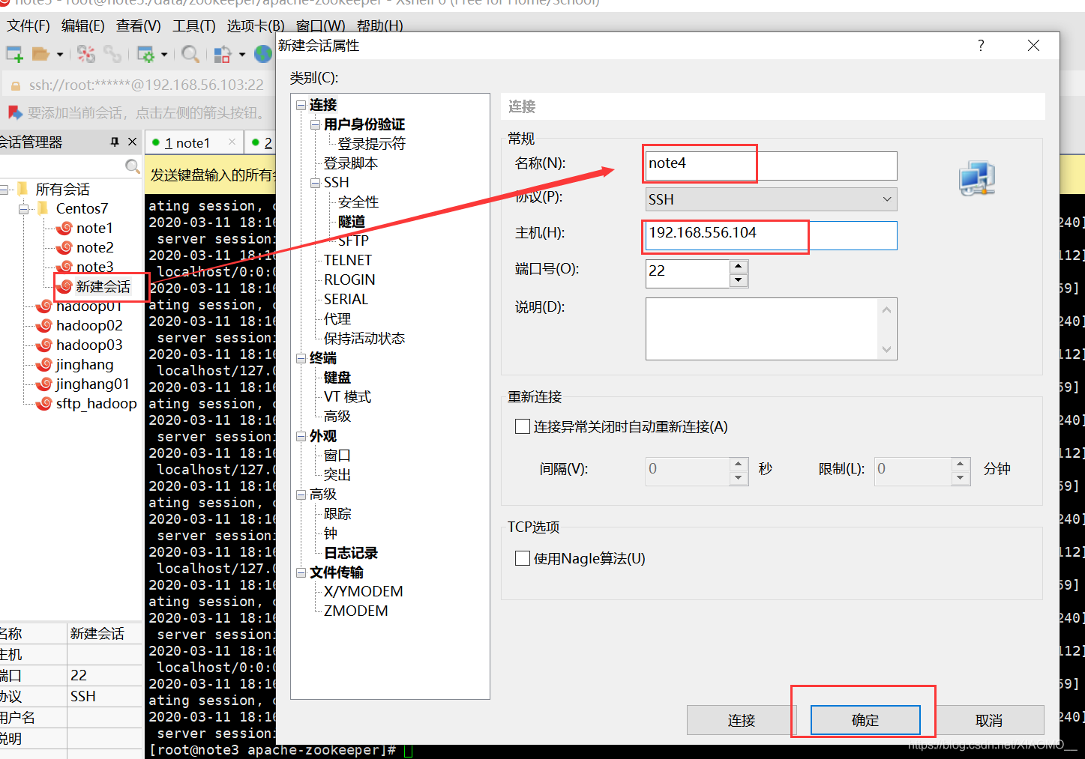Image resolution: width=1085 pixels, height=759 pixels.
Task: Click the 说明 description text area
Action: (771, 329)
